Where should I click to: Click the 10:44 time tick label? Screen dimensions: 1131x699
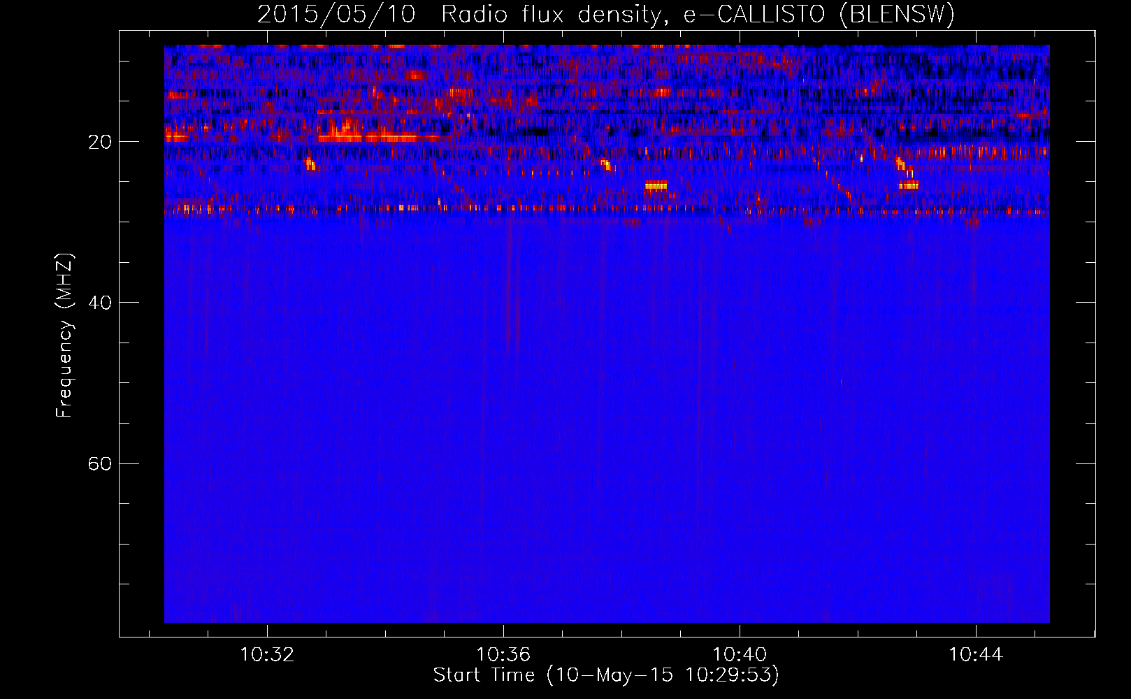(976, 655)
